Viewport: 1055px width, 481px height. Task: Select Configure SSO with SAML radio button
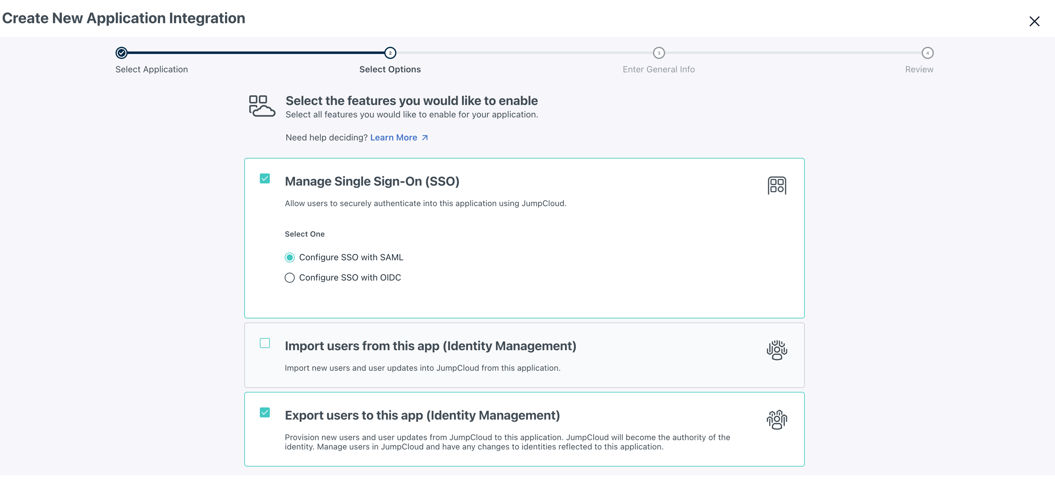point(290,257)
